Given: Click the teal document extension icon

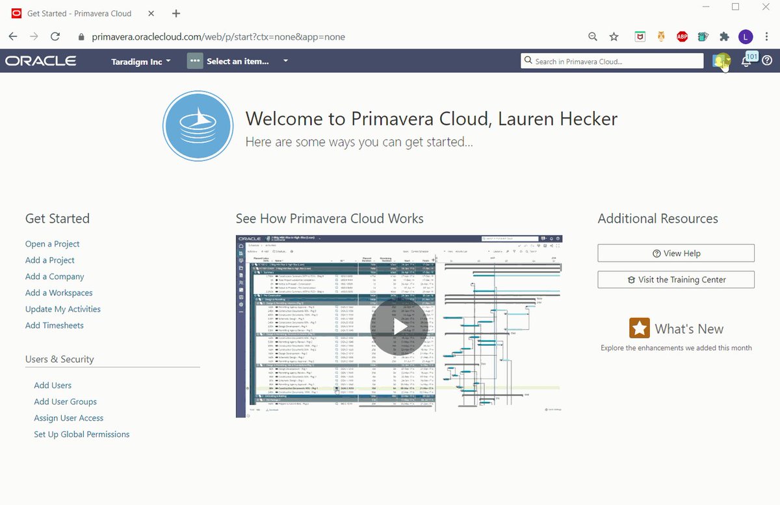Looking at the screenshot, I should (703, 37).
